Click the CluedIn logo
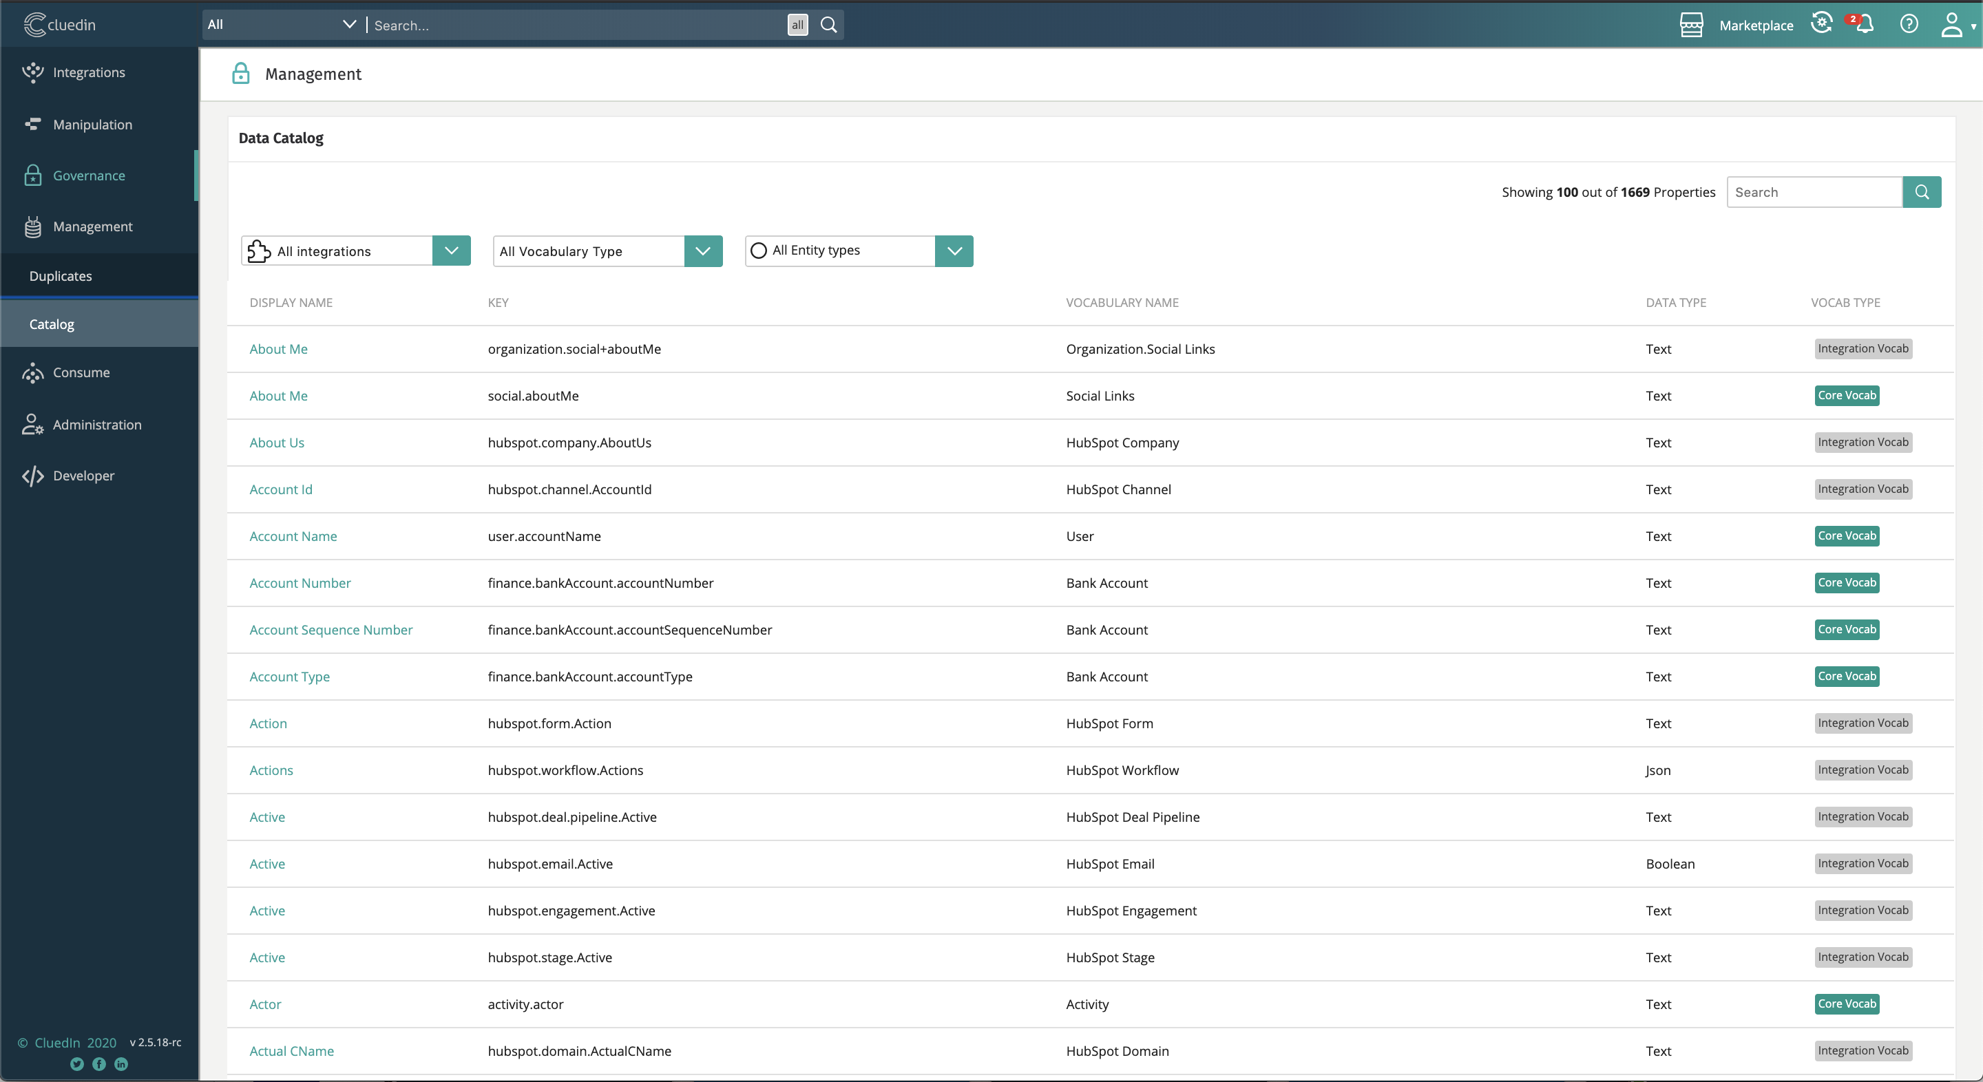The image size is (1983, 1082). tap(59, 25)
